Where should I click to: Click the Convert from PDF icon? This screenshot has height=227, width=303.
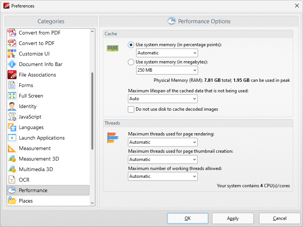12,33
